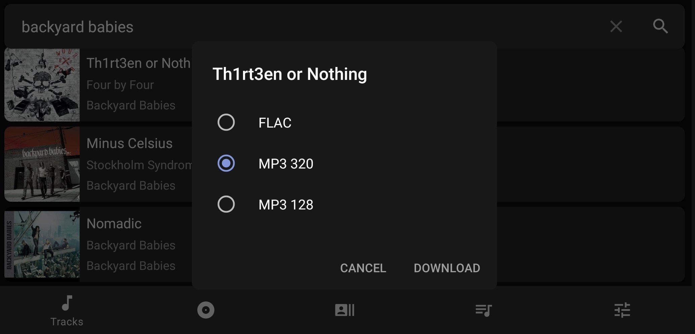This screenshot has height=334, width=695.
Task: Select the FLAC radio button
Action: tap(226, 122)
